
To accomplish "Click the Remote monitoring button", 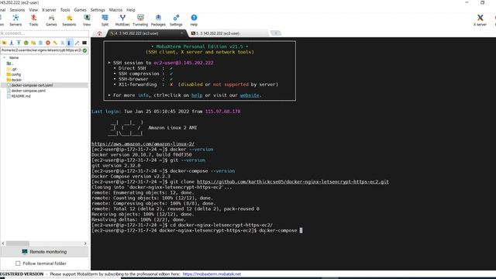I will 44,252.
